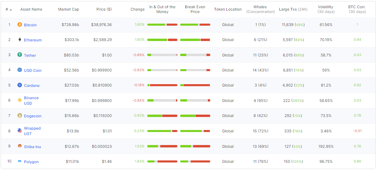Click the Binance USD logo icon
The width and height of the screenshot is (376, 170).
[20, 100]
